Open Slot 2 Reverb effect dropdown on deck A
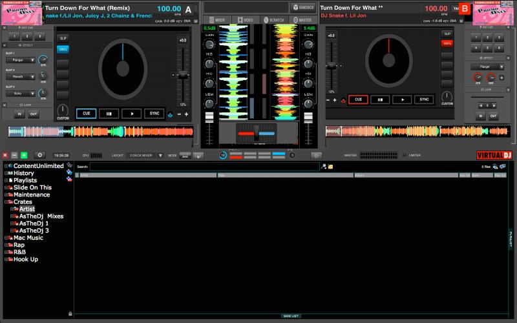This screenshot has width=517, height=323. click(x=21, y=77)
